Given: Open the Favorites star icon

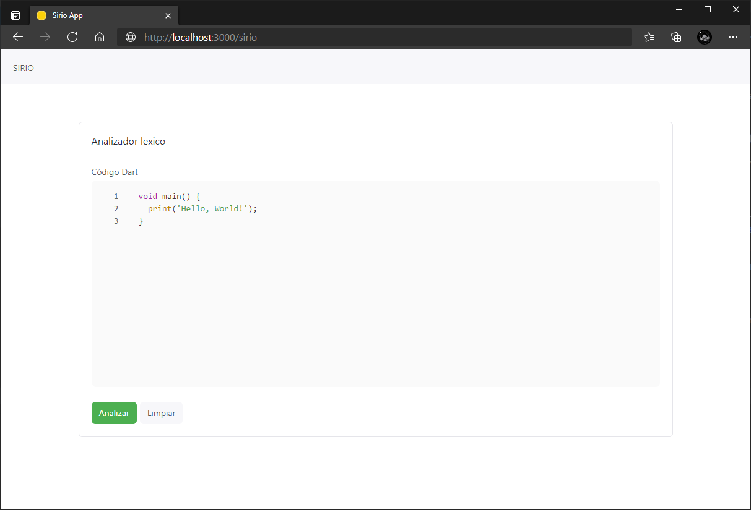Looking at the screenshot, I should point(649,37).
